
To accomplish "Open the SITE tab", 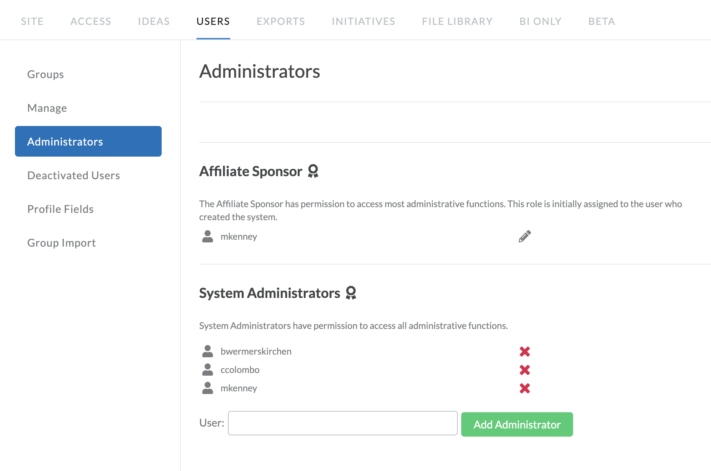I will point(32,21).
